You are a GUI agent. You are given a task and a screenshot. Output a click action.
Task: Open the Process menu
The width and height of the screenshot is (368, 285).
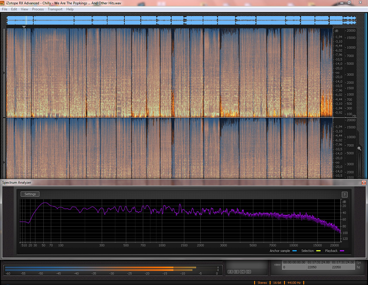click(38, 9)
